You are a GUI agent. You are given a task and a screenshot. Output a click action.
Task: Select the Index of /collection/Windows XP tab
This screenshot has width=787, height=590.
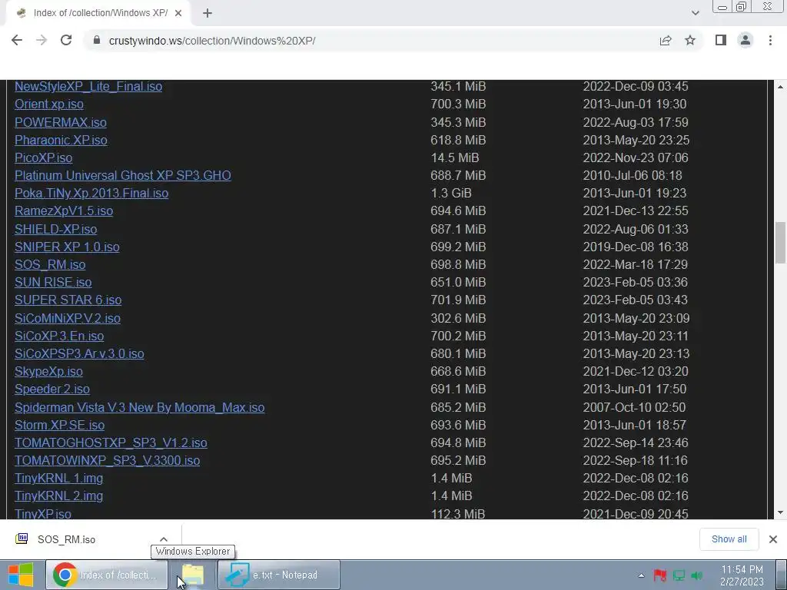click(x=99, y=13)
